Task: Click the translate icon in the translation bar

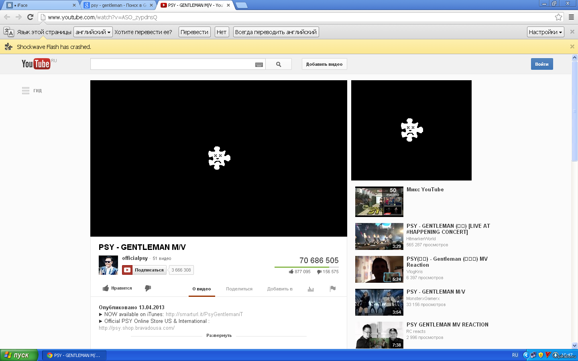Action: [8, 32]
